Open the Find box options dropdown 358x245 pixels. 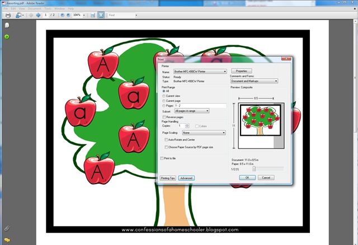tap(136, 15)
